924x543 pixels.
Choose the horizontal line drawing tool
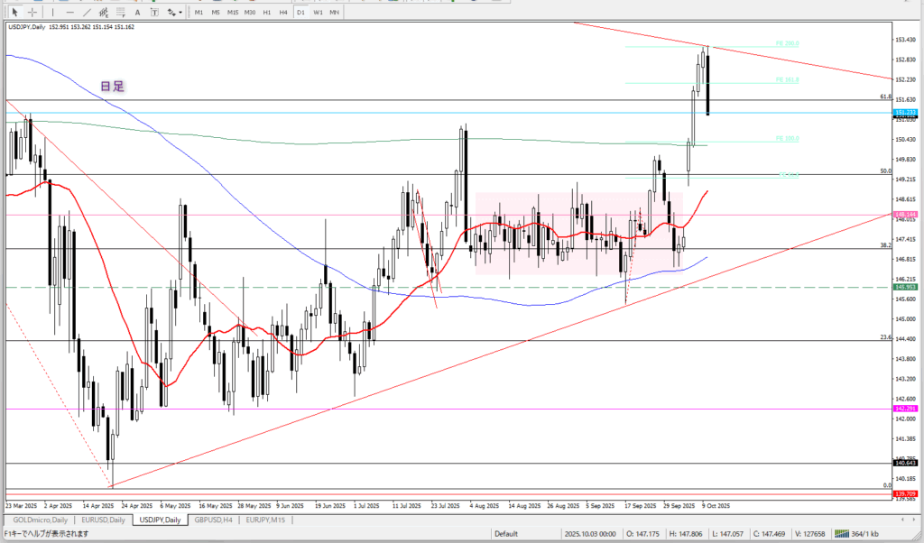(69, 12)
